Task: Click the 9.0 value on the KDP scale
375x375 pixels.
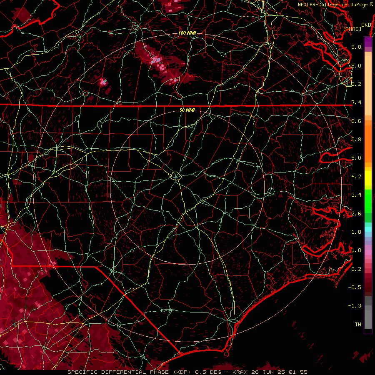Action: (x=356, y=65)
